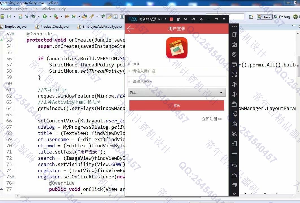This screenshot has width=300, height=203.
Task: Click the Nox install APK icon
Action: pos(234,124)
